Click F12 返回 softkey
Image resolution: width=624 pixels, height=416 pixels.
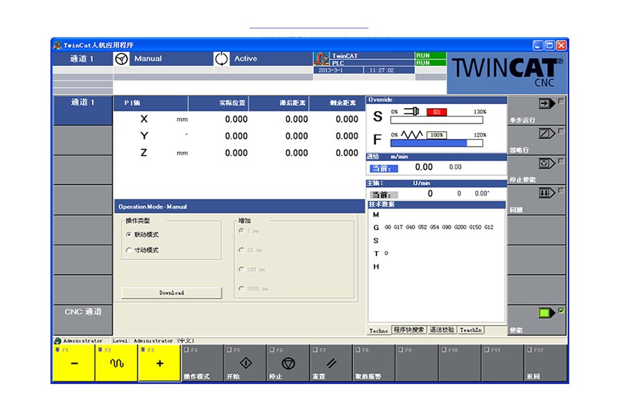coord(545,363)
